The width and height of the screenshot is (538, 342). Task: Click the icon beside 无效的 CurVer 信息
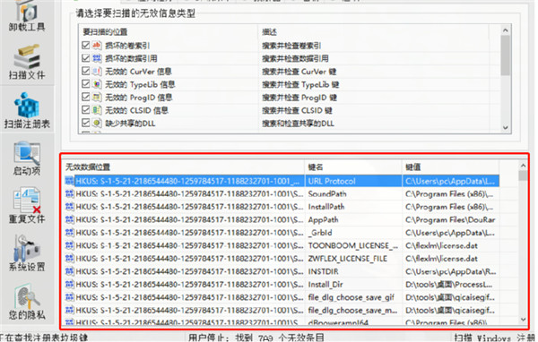pos(97,71)
